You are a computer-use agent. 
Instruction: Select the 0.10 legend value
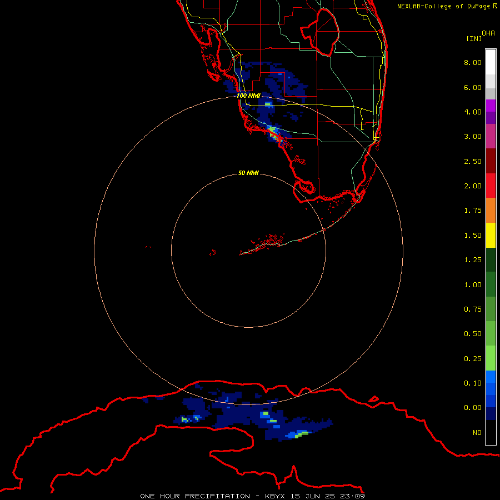tap(473, 383)
